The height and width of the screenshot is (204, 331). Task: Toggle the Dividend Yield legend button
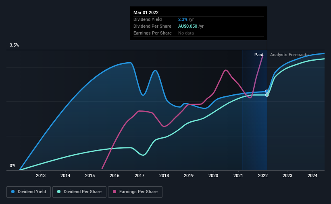tap(29, 192)
